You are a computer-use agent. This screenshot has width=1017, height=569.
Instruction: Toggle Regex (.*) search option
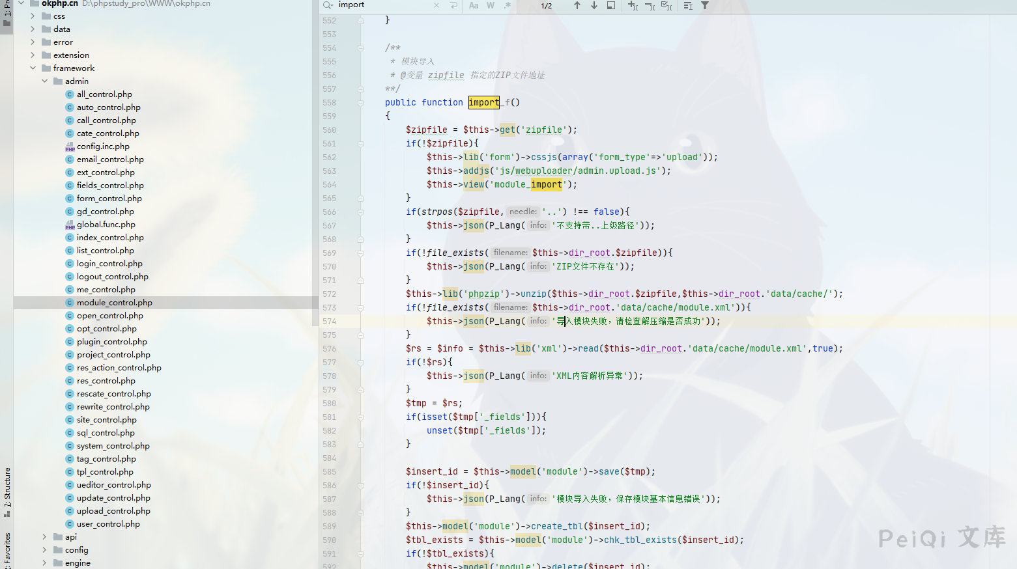[508, 6]
